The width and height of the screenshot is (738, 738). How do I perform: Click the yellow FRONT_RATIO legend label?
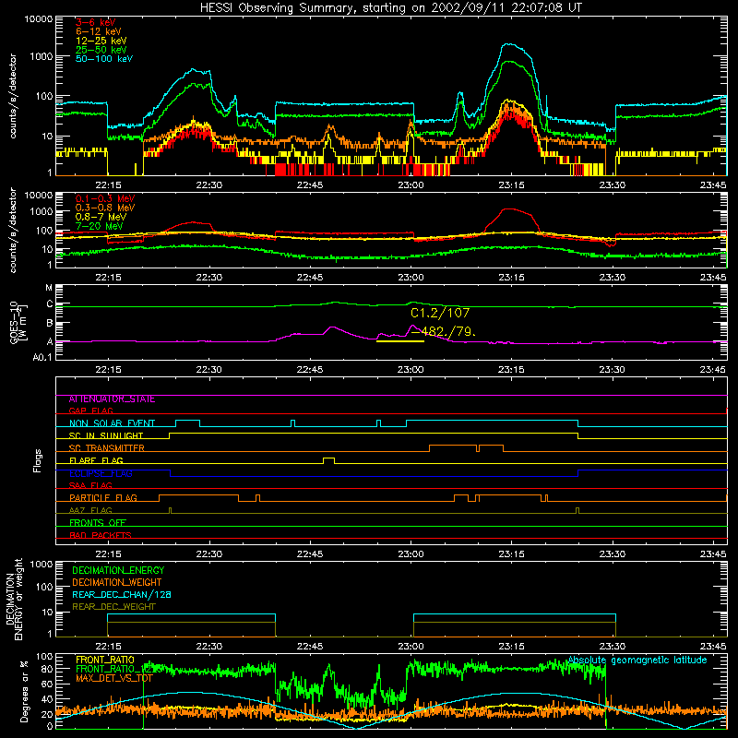point(105,660)
